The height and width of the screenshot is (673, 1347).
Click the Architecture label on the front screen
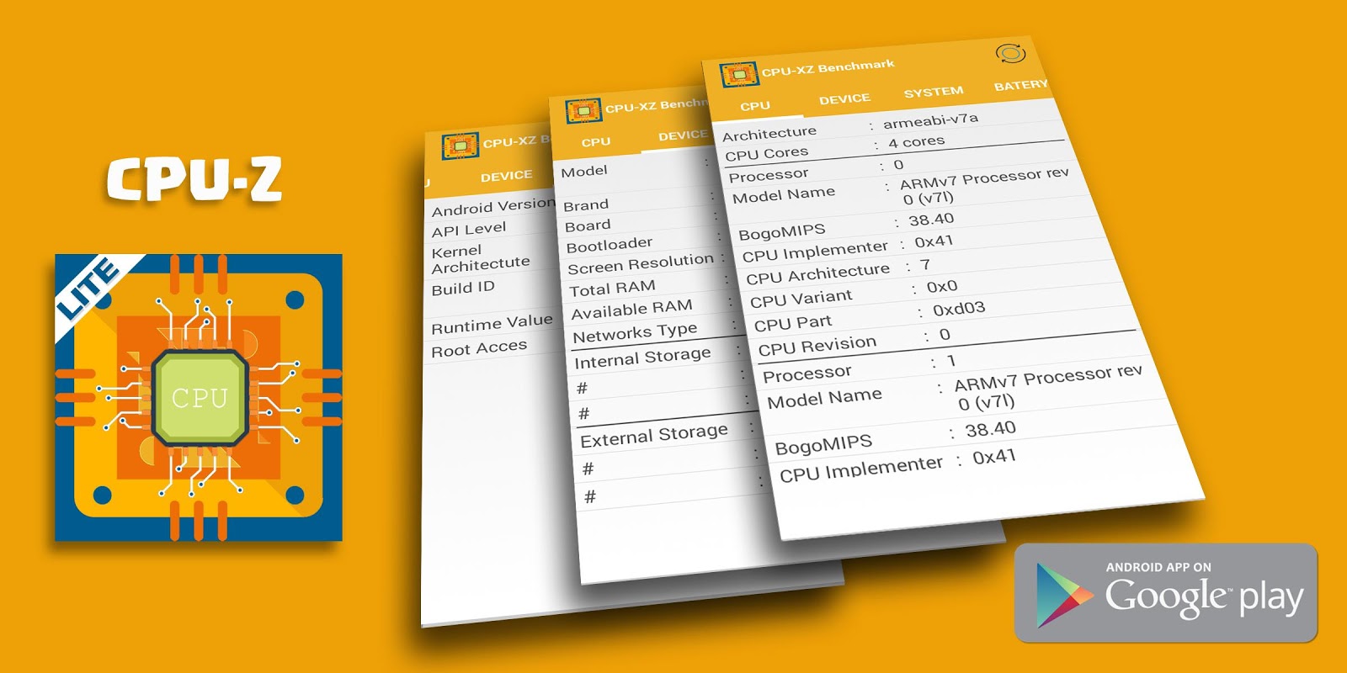coord(769,133)
